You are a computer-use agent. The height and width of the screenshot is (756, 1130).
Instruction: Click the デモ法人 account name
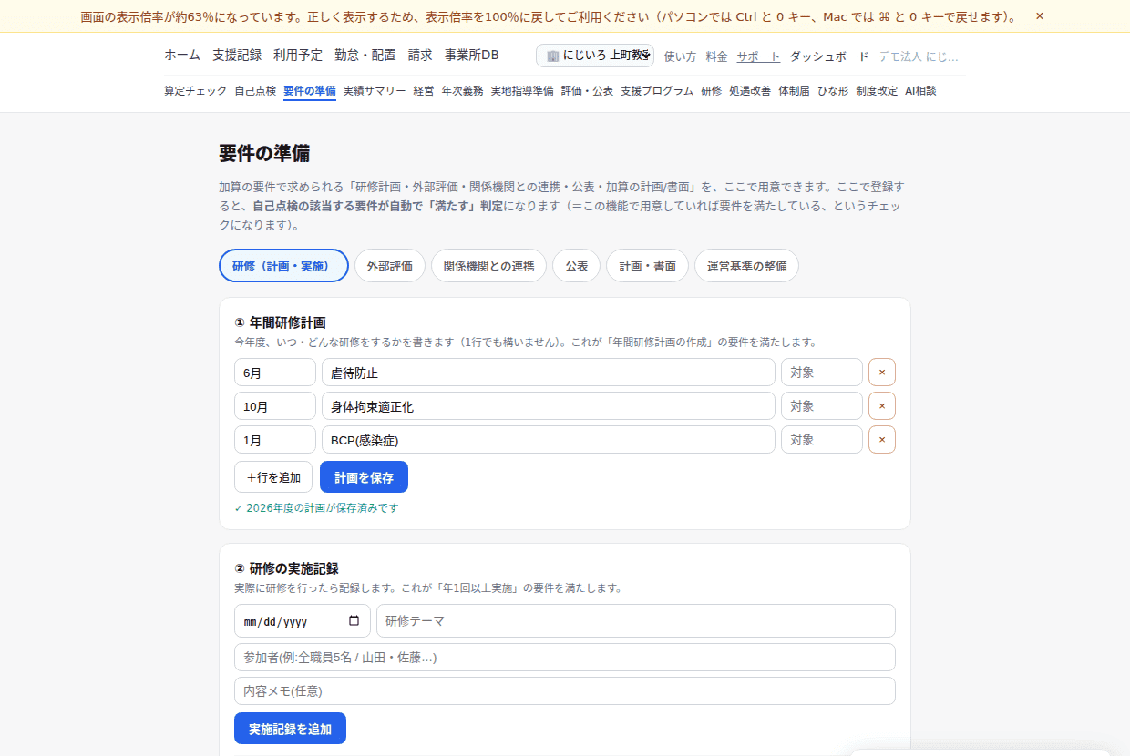click(919, 56)
